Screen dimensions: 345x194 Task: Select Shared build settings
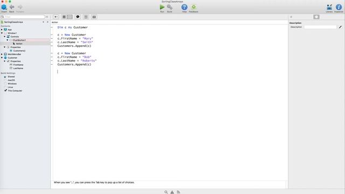[11, 77]
